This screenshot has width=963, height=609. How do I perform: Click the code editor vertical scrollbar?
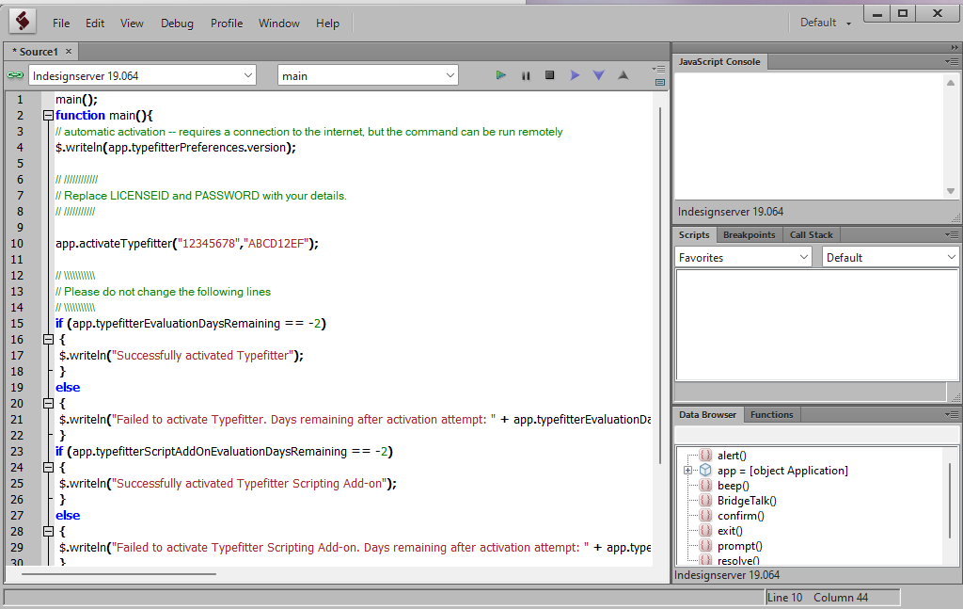tap(660, 286)
